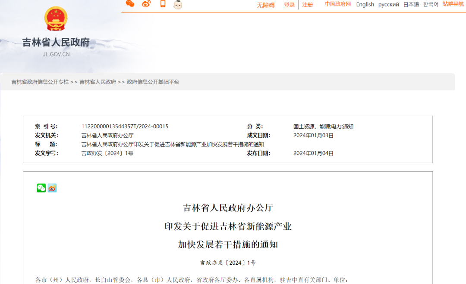Screen dimensions: 466x284
Task: Click the orange WeChat icon in header
Action: tap(130, 4)
